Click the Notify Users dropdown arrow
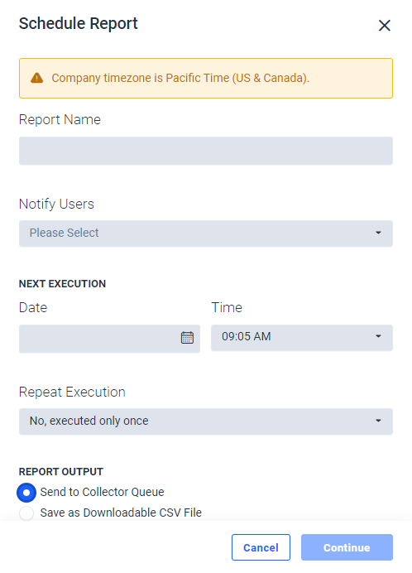Screen dimensions: 412x573 pos(378,233)
